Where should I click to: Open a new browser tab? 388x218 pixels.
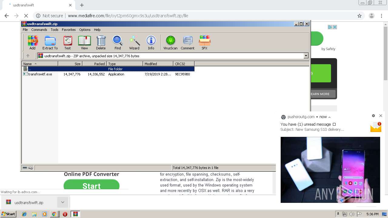(x=82, y=5)
